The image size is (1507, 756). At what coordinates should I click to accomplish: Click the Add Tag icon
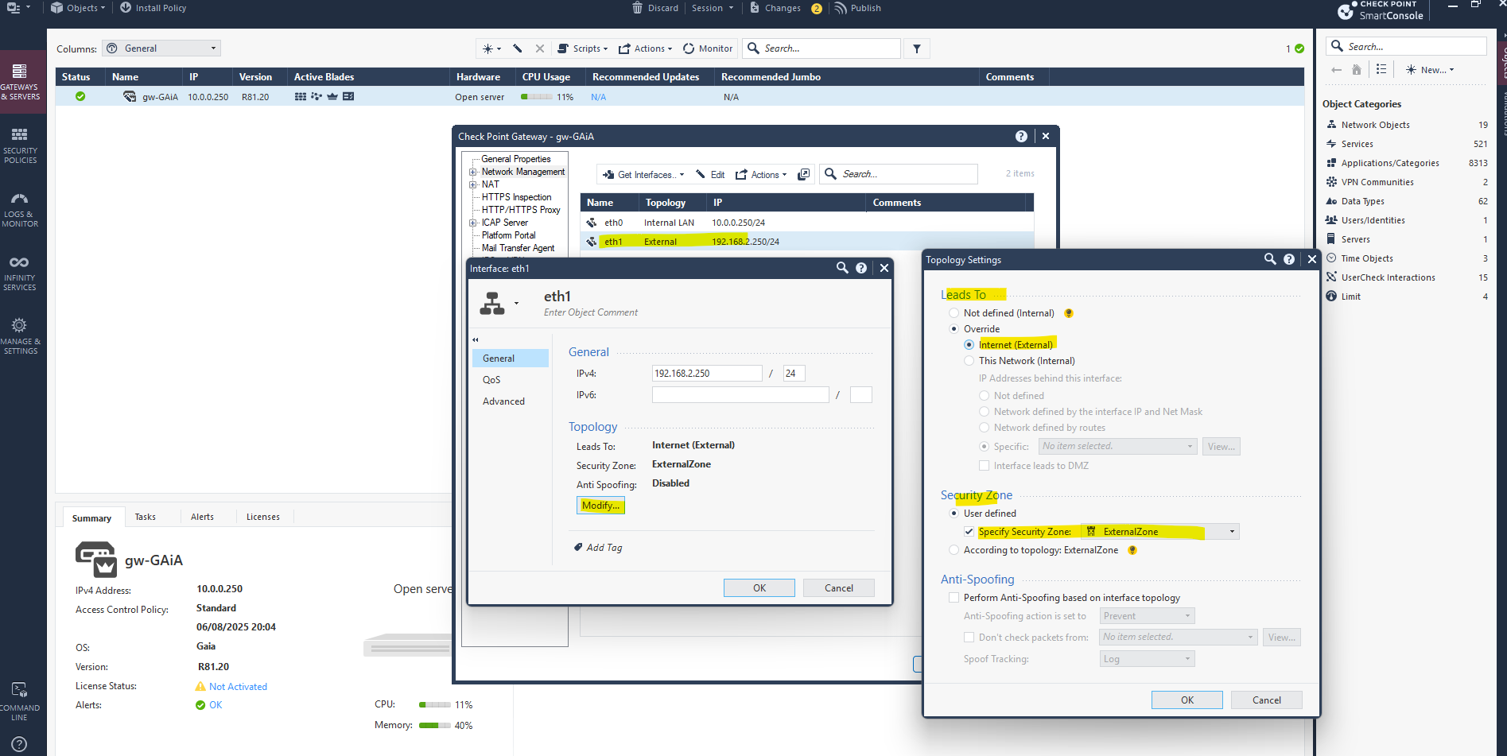[x=578, y=548]
